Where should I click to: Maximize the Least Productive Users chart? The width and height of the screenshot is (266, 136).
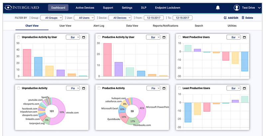click(x=244, y=88)
